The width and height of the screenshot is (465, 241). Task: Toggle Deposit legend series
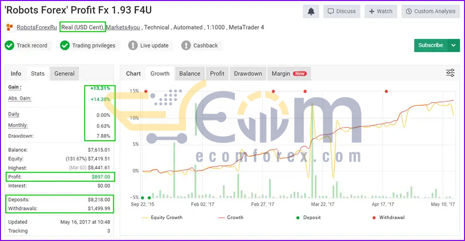pos(309,218)
